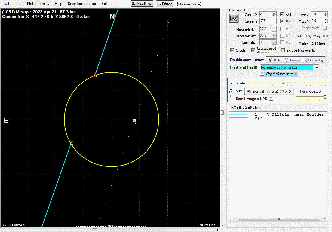Screen dimensions: 332x232
Task: Click the Orientation field
Action: click(266, 42)
